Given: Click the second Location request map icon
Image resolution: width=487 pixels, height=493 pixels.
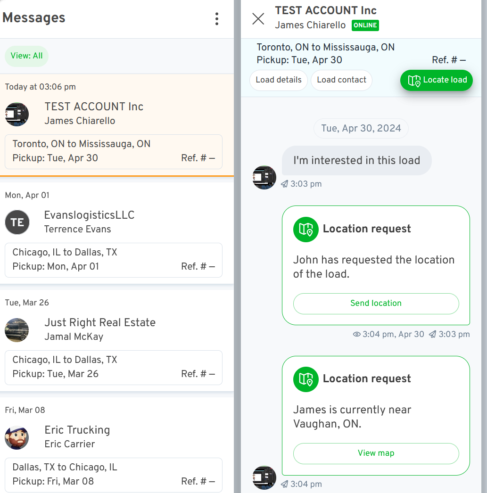Looking at the screenshot, I should coord(306,379).
